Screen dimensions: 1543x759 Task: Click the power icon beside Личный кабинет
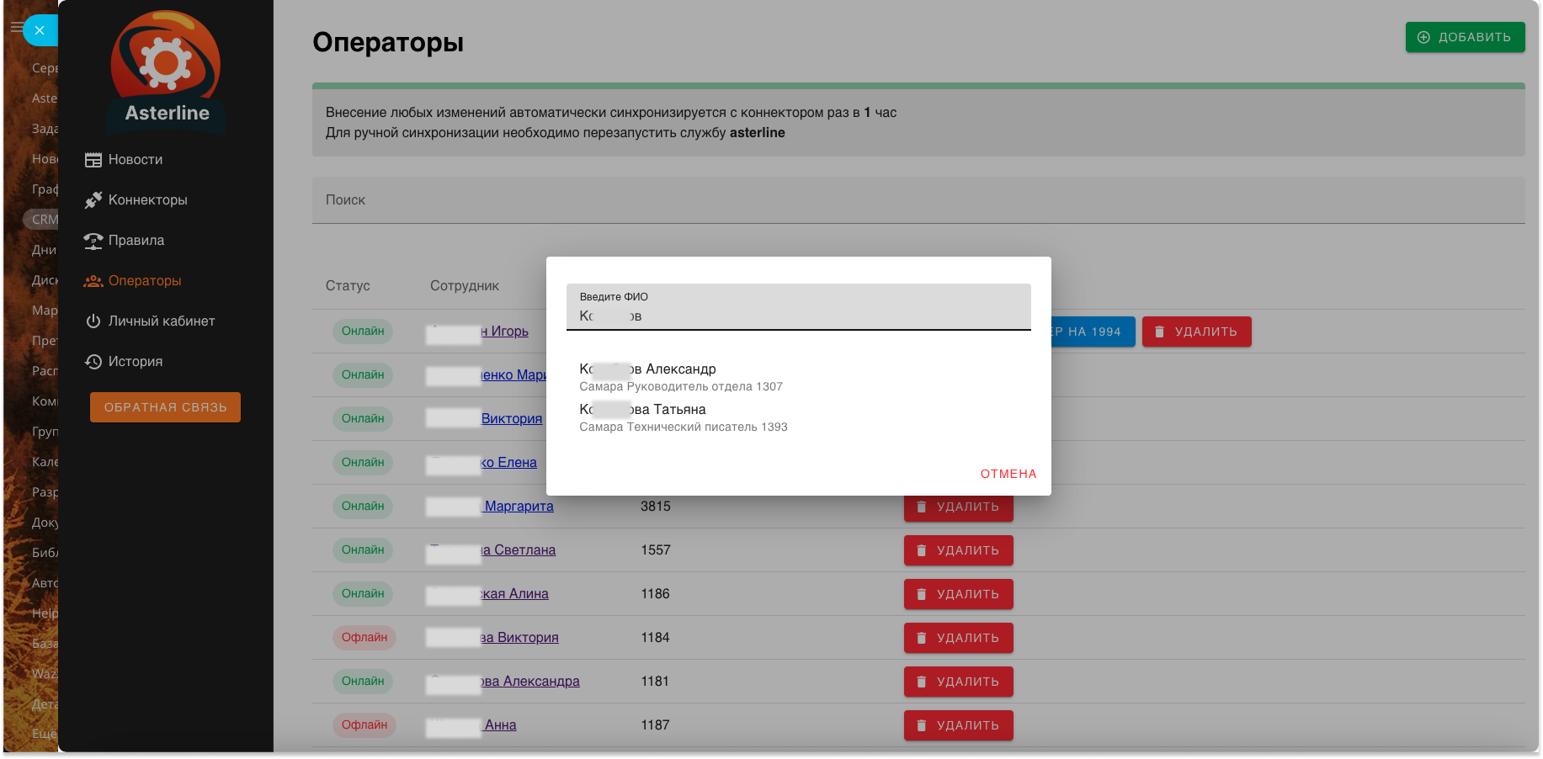click(x=93, y=321)
